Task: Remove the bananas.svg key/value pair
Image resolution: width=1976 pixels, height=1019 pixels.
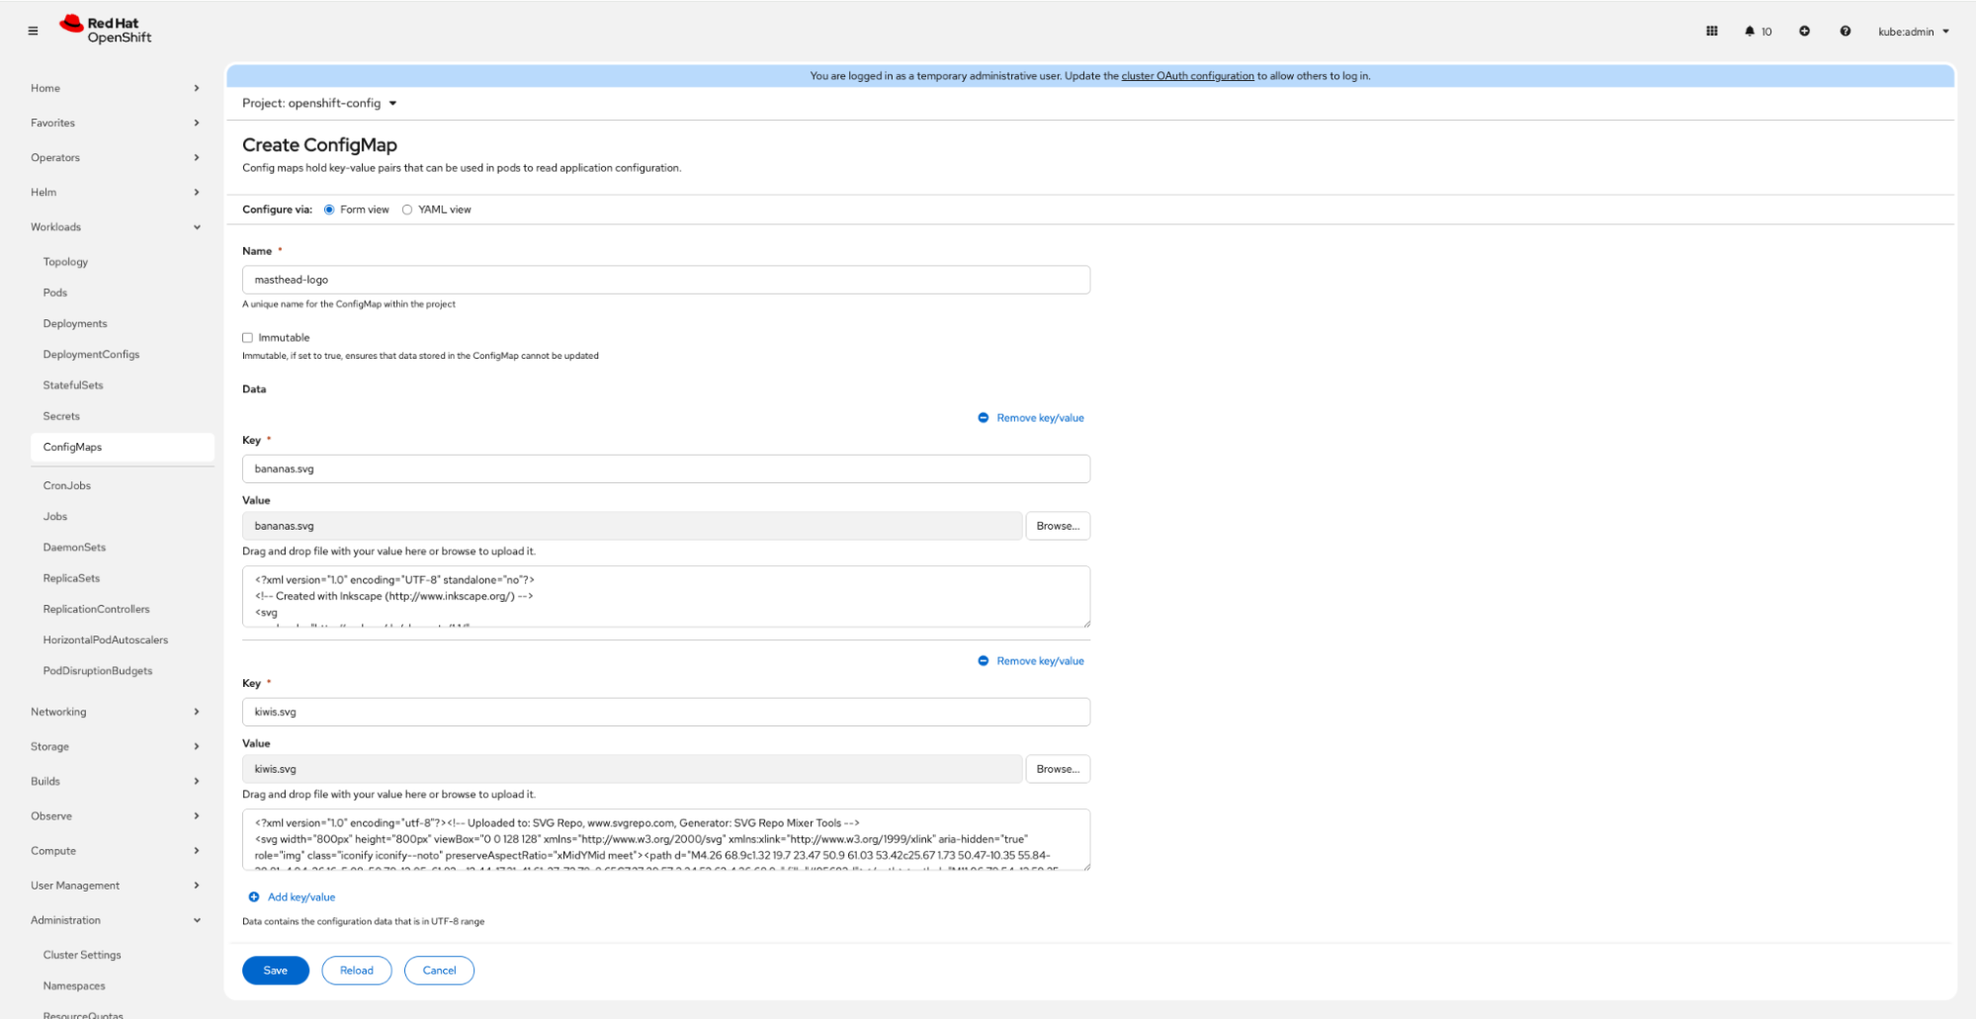Action: click(1031, 418)
